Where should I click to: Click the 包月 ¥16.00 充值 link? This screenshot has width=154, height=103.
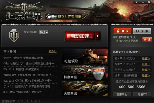pos(146,58)
